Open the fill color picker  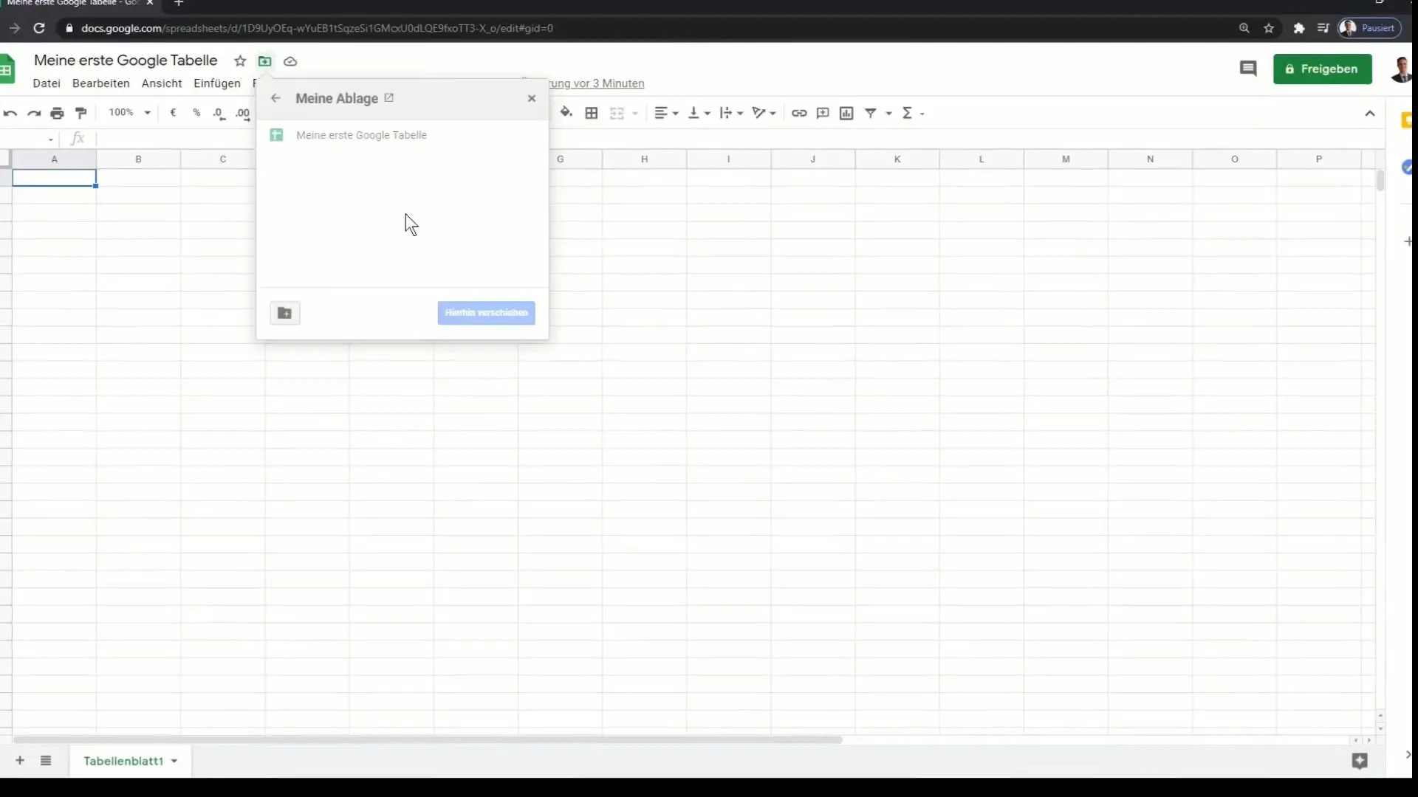tap(566, 113)
